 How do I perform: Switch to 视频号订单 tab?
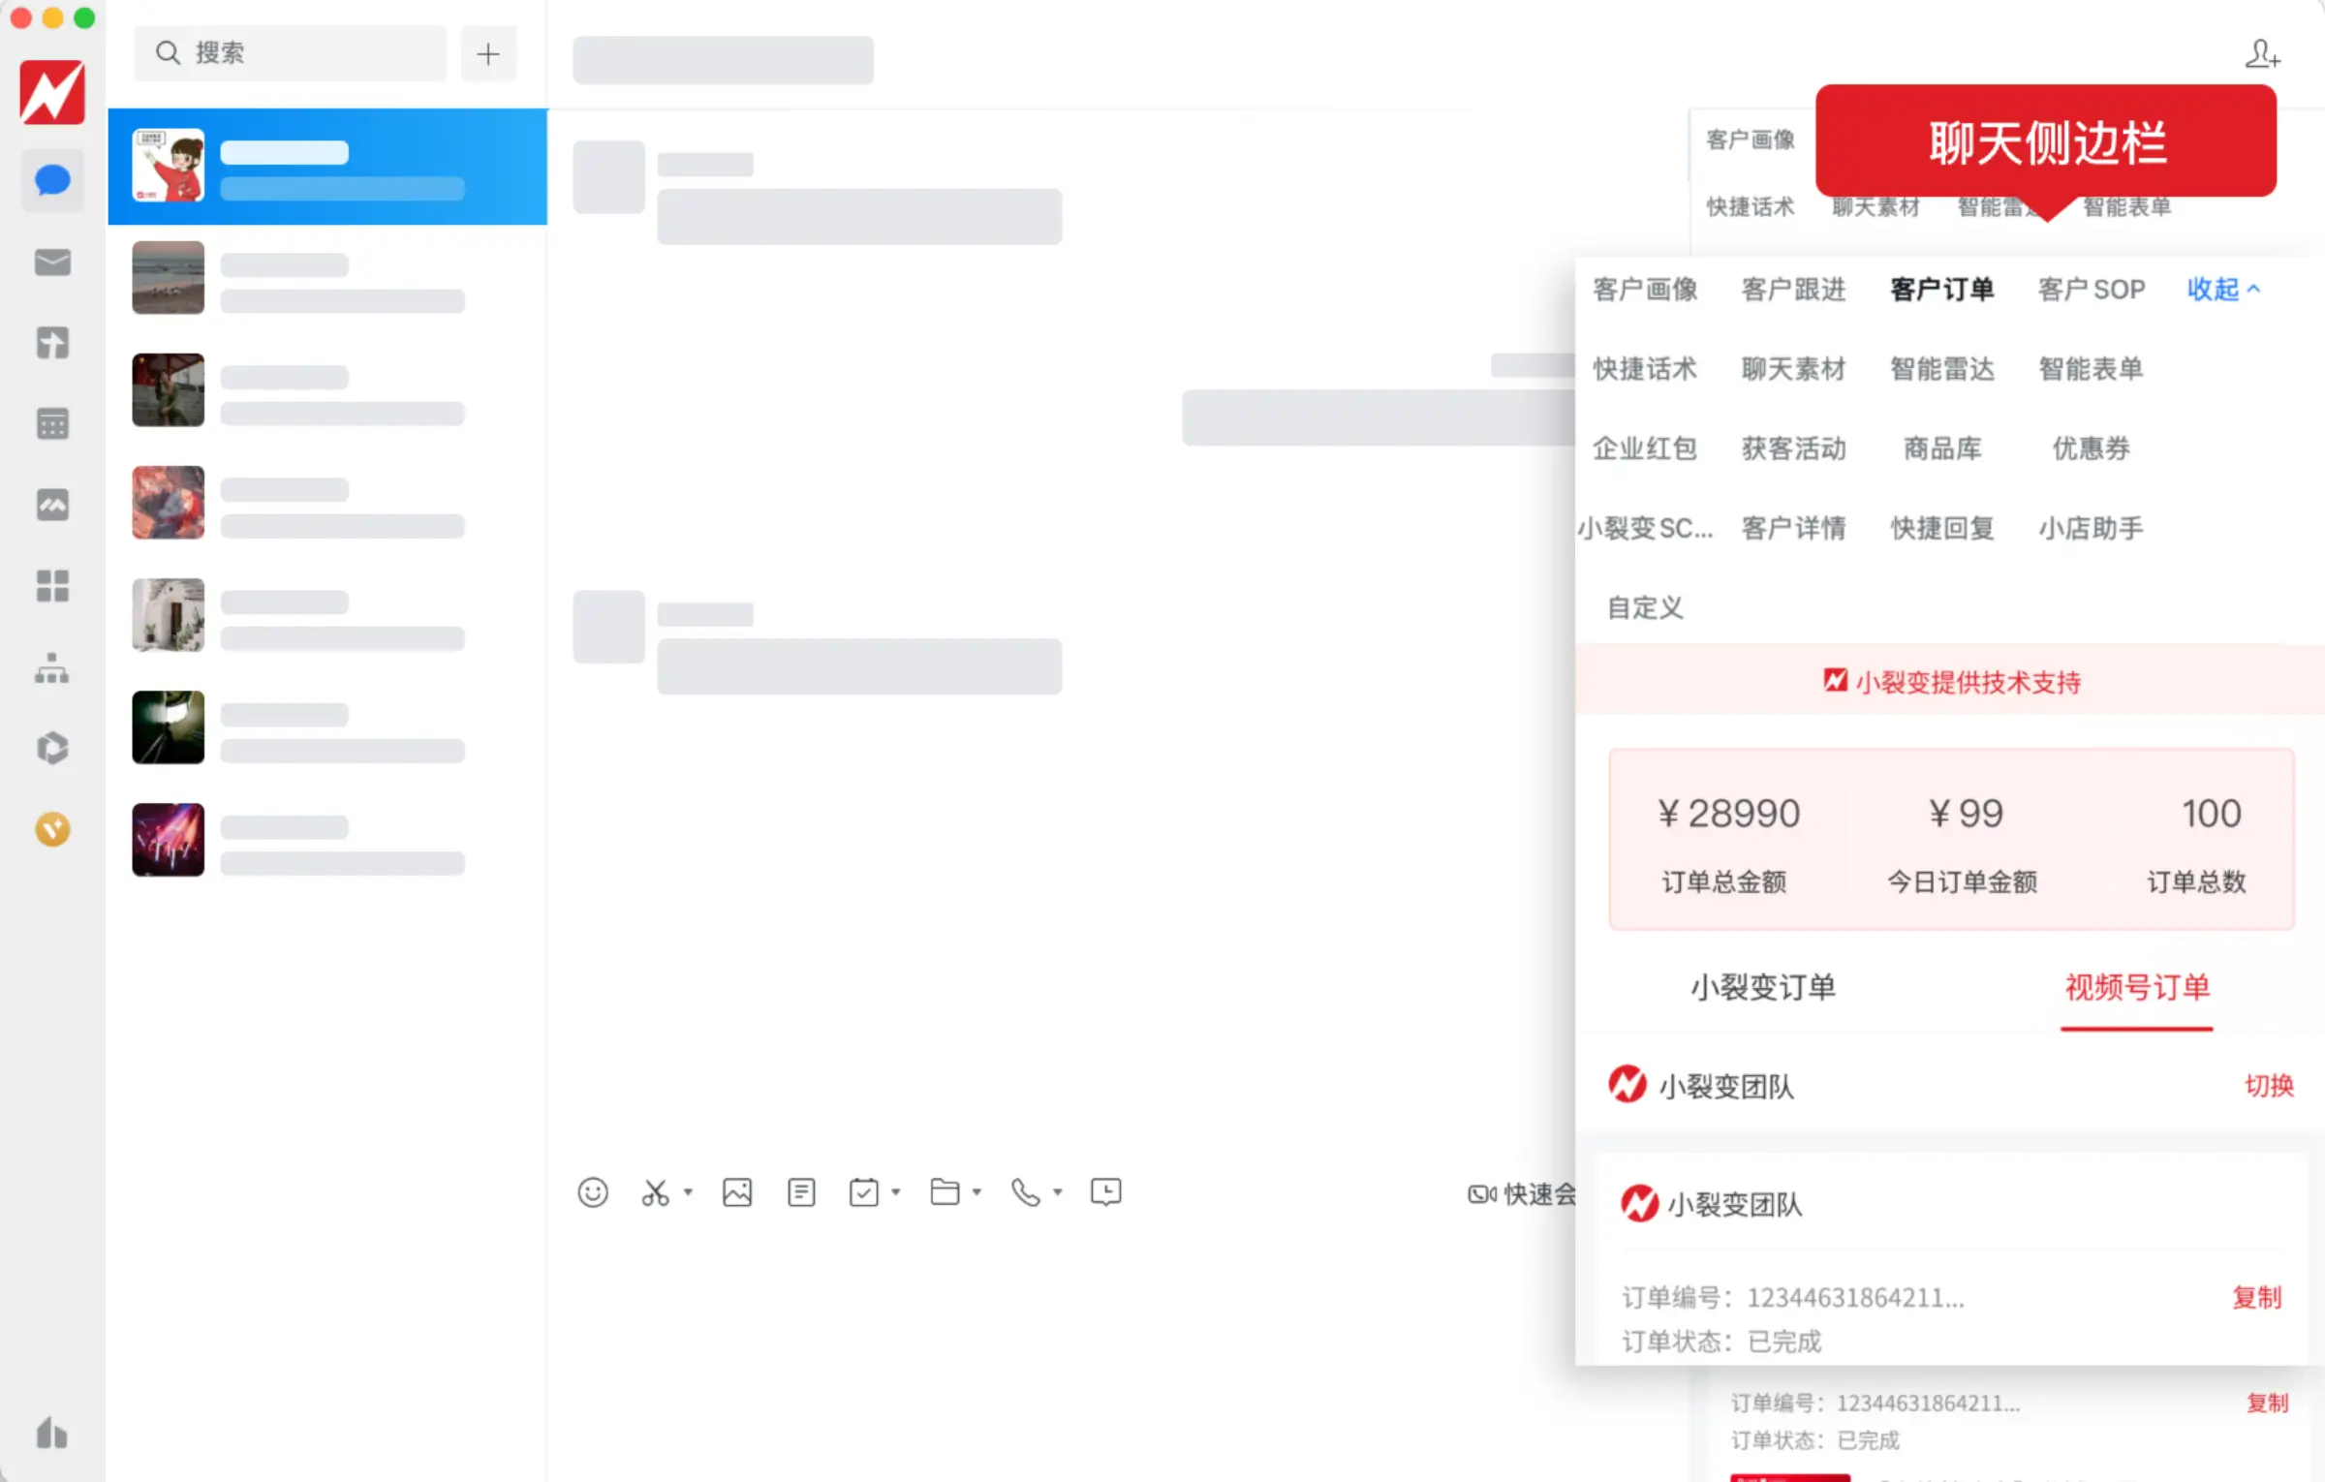click(x=2137, y=987)
